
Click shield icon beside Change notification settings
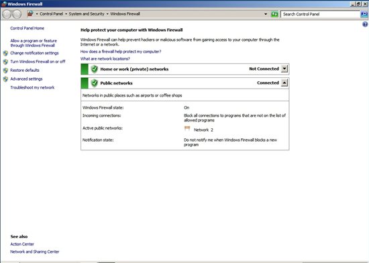click(x=5, y=53)
